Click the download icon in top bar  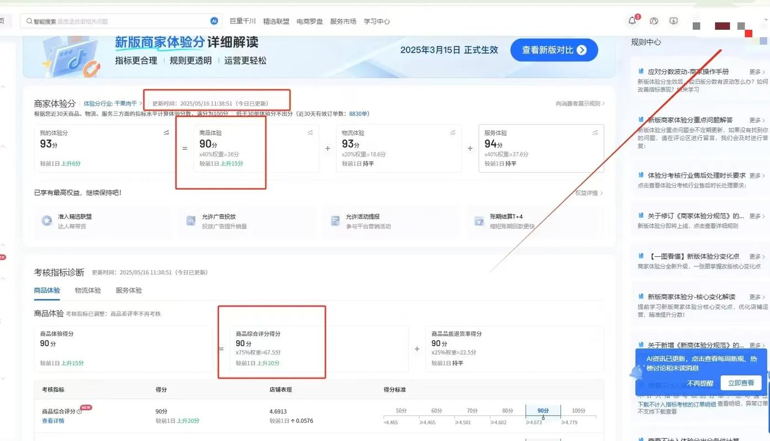(673, 21)
